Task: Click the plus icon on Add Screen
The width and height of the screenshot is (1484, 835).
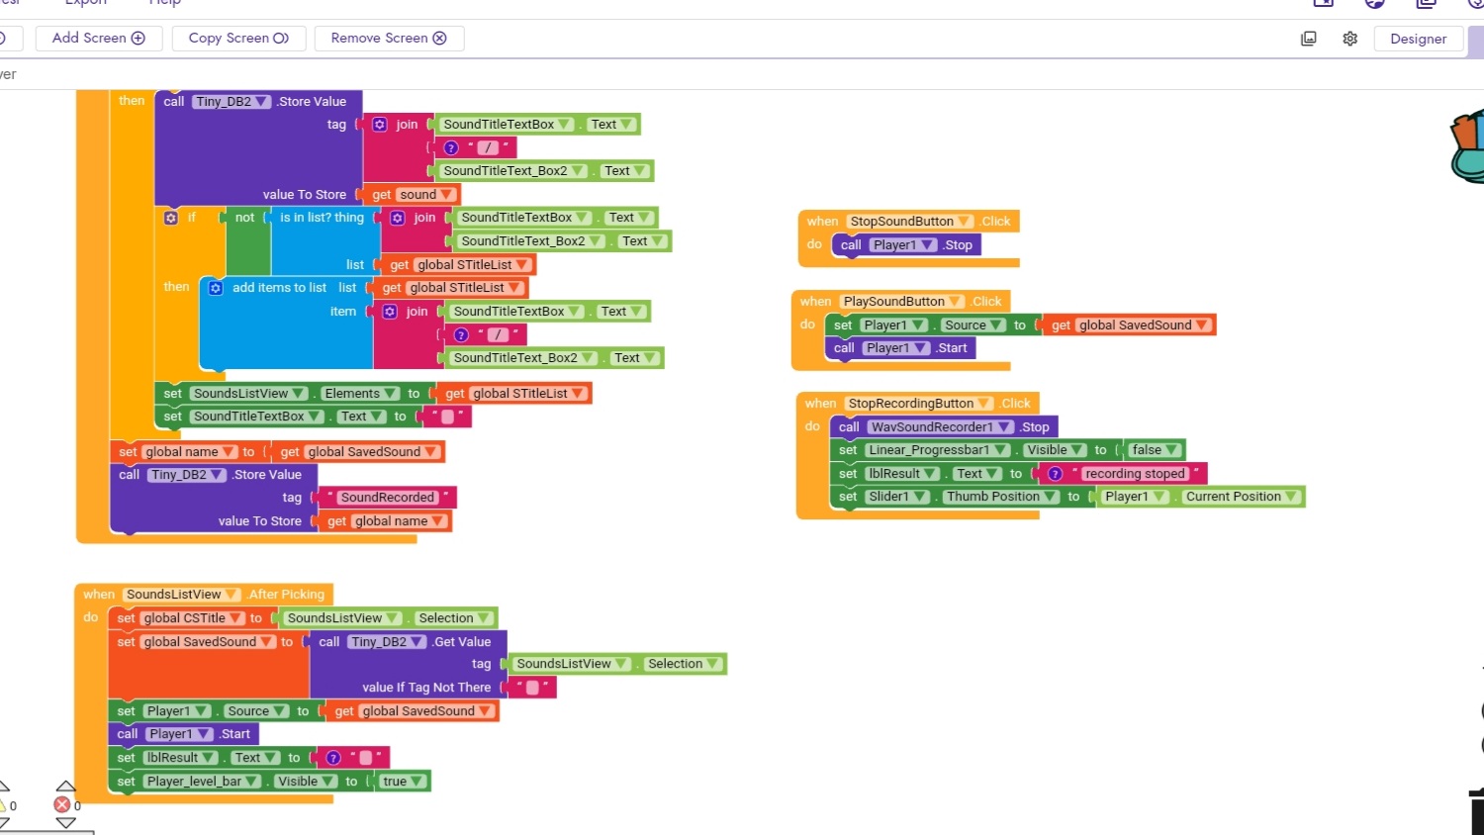Action: point(139,38)
